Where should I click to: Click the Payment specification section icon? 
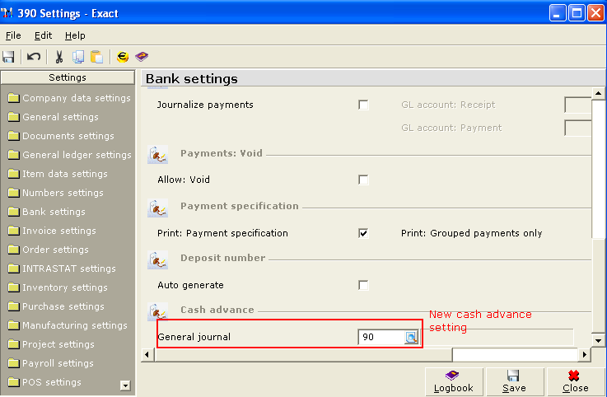click(157, 208)
